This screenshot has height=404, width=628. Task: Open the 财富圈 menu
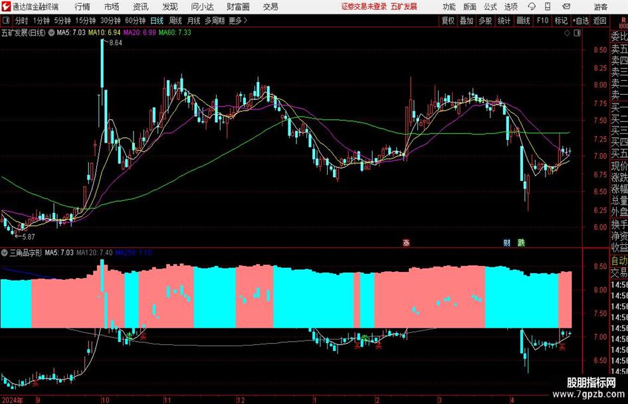click(238, 7)
